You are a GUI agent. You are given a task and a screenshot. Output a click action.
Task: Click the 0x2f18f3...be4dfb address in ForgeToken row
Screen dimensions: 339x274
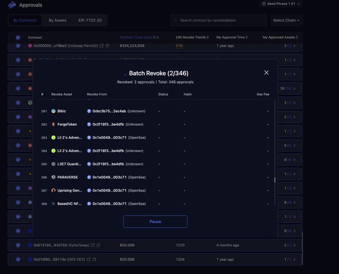pos(108,124)
